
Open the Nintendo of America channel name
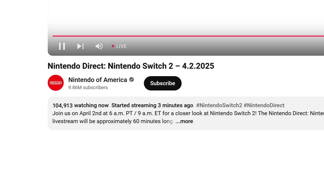(98, 80)
